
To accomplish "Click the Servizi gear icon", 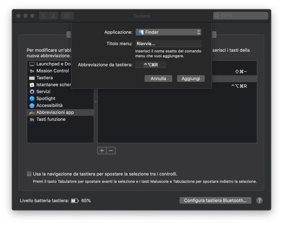I will click(x=32, y=92).
